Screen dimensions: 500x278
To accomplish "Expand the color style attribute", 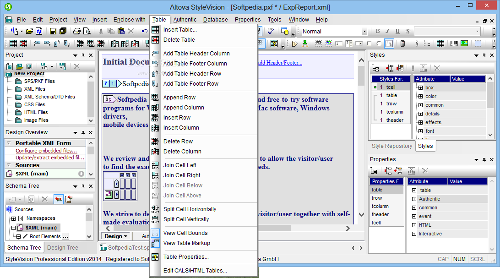I will (421, 96).
